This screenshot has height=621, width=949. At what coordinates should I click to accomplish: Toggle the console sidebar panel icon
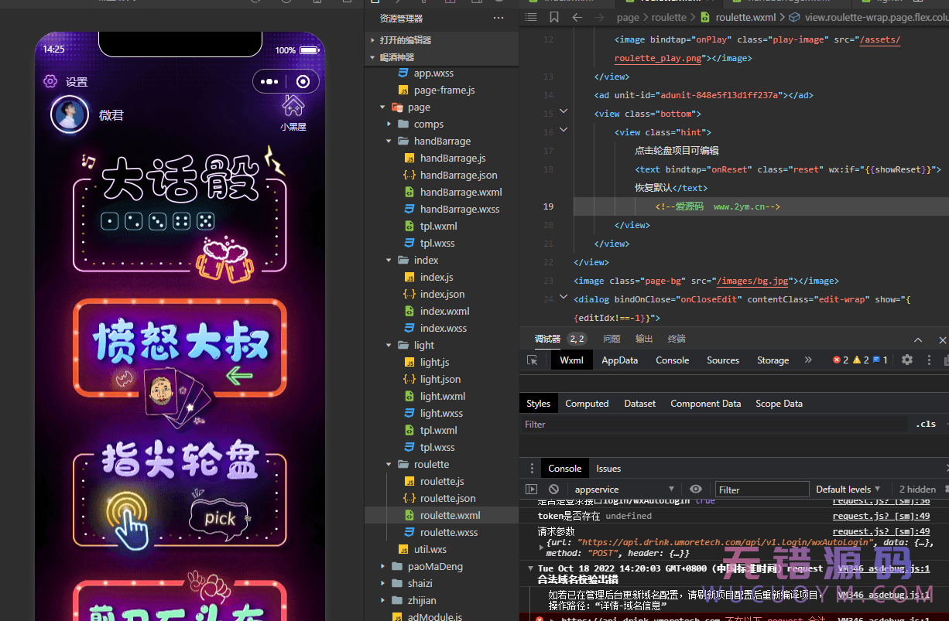531,489
